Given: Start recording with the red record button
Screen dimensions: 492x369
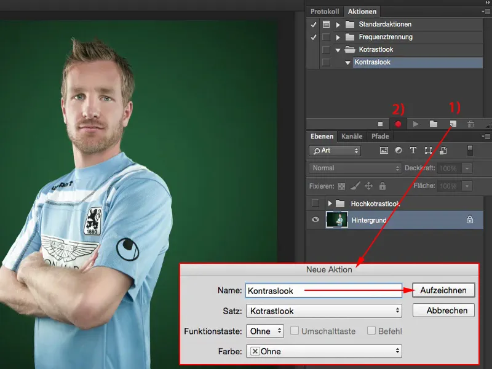Looking at the screenshot, I should (398, 124).
